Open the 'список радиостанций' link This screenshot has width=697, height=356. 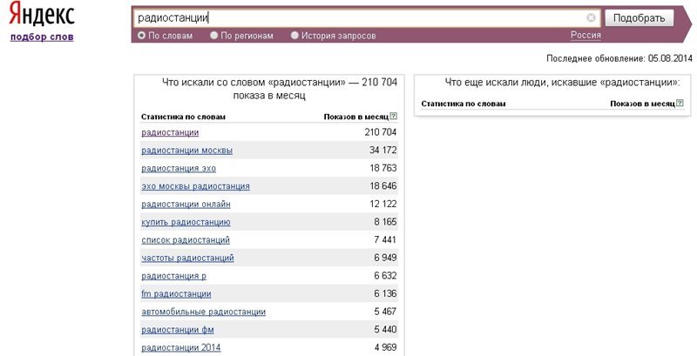(186, 240)
